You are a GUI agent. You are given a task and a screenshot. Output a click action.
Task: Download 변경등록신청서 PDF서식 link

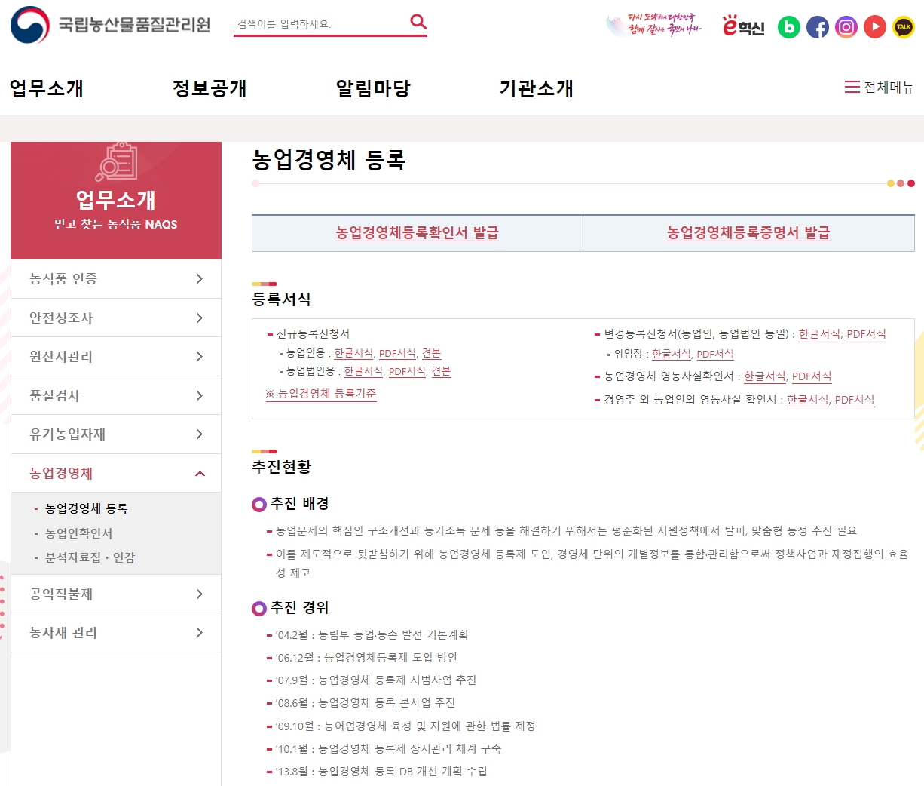(866, 334)
